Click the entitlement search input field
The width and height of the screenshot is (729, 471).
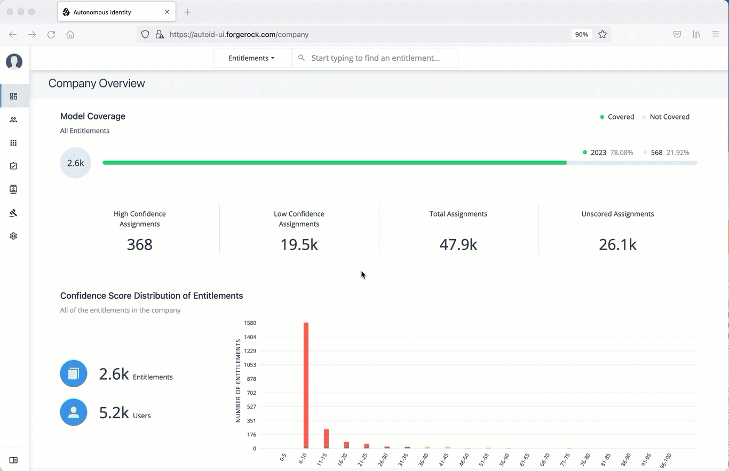(376, 58)
